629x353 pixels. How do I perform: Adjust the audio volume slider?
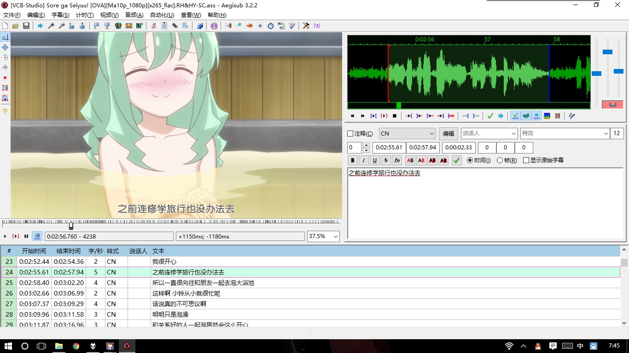(x=618, y=71)
